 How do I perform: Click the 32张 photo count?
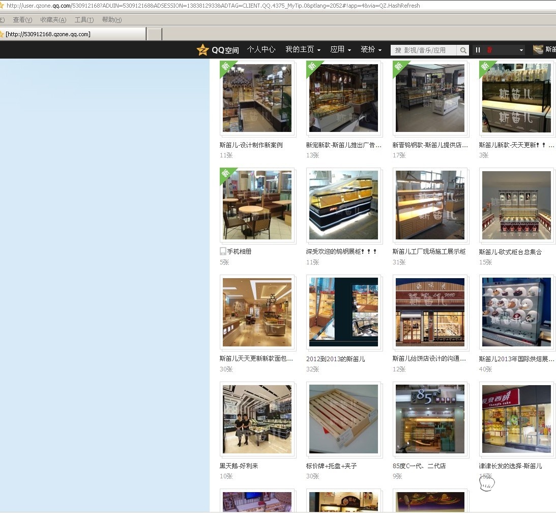coord(312,369)
